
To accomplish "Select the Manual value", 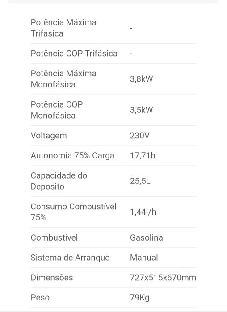I will coord(144,258).
